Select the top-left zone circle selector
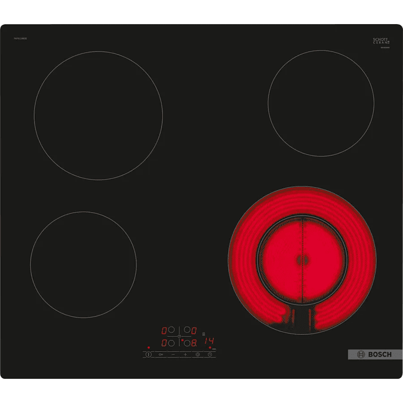Screen dimensions: 403x403 (x=171, y=331)
